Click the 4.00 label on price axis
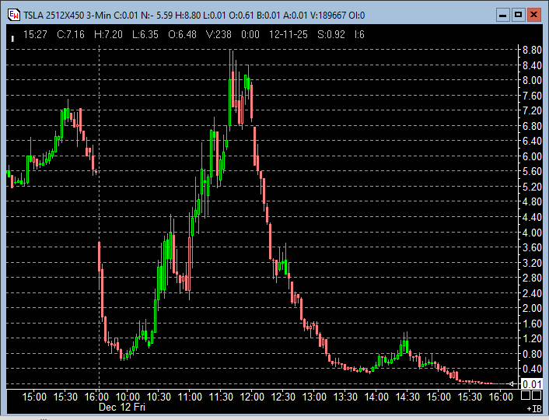549x420 pixels. (x=532, y=233)
